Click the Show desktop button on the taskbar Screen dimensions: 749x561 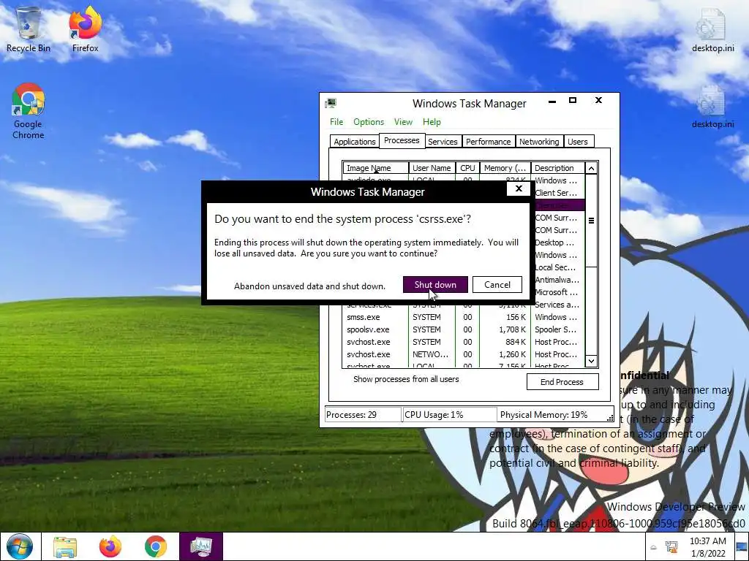click(x=742, y=546)
